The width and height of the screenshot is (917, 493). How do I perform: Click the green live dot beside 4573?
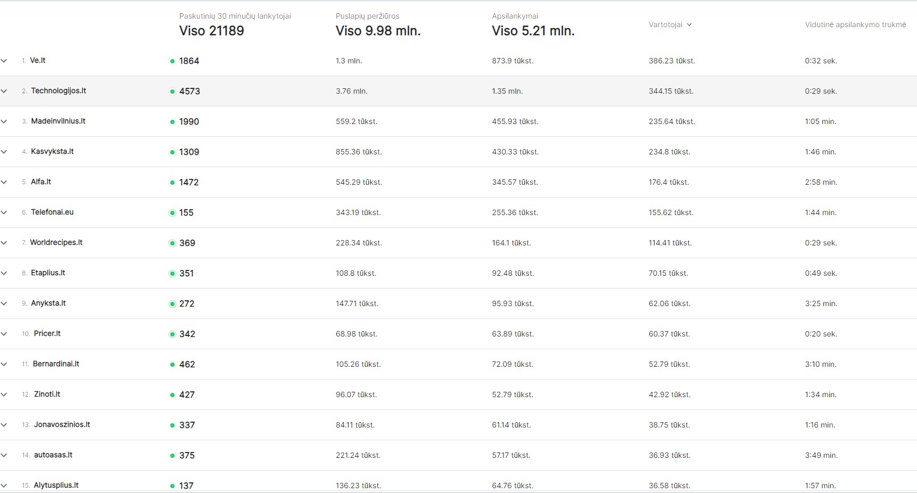point(172,92)
